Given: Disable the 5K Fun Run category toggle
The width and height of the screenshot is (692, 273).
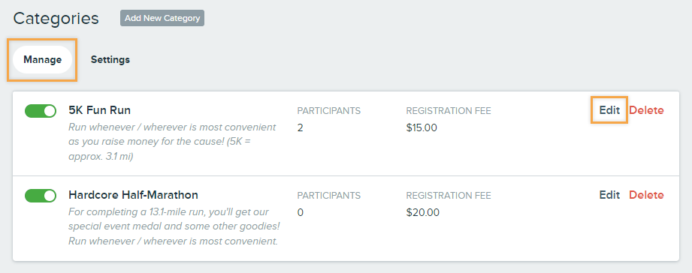Looking at the screenshot, I should click(41, 111).
